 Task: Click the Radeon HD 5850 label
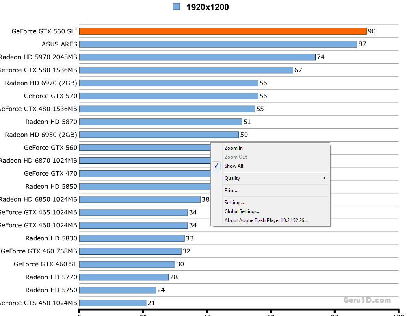[52, 187]
